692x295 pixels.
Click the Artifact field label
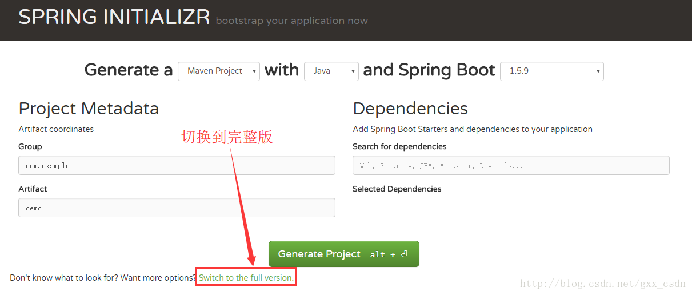point(33,189)
